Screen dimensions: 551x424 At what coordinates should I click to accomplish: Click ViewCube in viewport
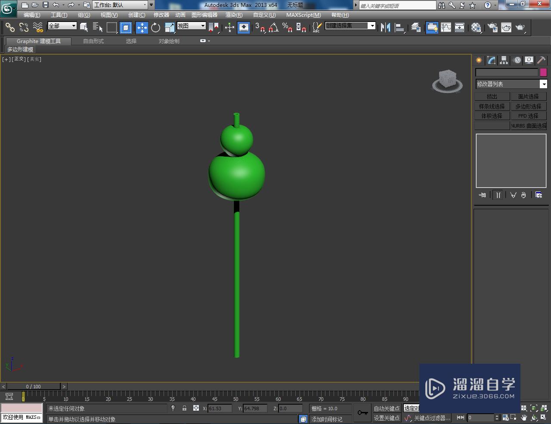point(447,81)
